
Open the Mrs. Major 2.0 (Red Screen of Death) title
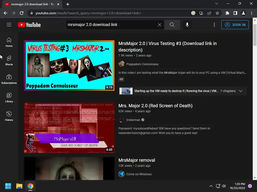coord(155,106)
